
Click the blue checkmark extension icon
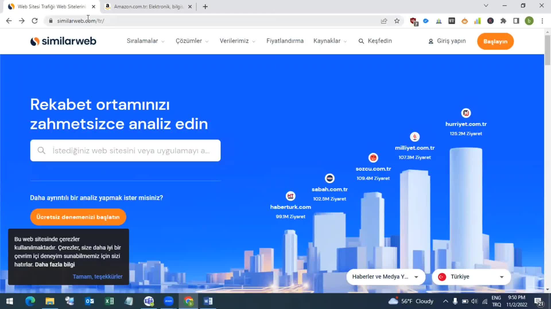coord(426,21)
